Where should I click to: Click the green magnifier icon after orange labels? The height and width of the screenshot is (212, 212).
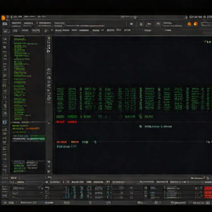click(x=95, y=142)
